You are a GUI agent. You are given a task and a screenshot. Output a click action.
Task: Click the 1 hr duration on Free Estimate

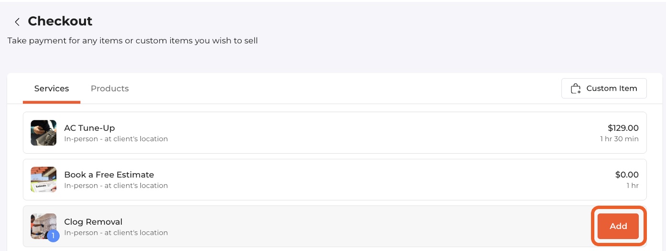tap(633, 186)
